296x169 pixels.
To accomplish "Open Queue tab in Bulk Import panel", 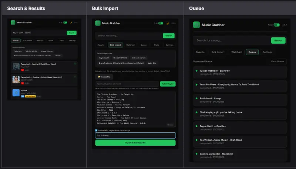I will (144, 45).
